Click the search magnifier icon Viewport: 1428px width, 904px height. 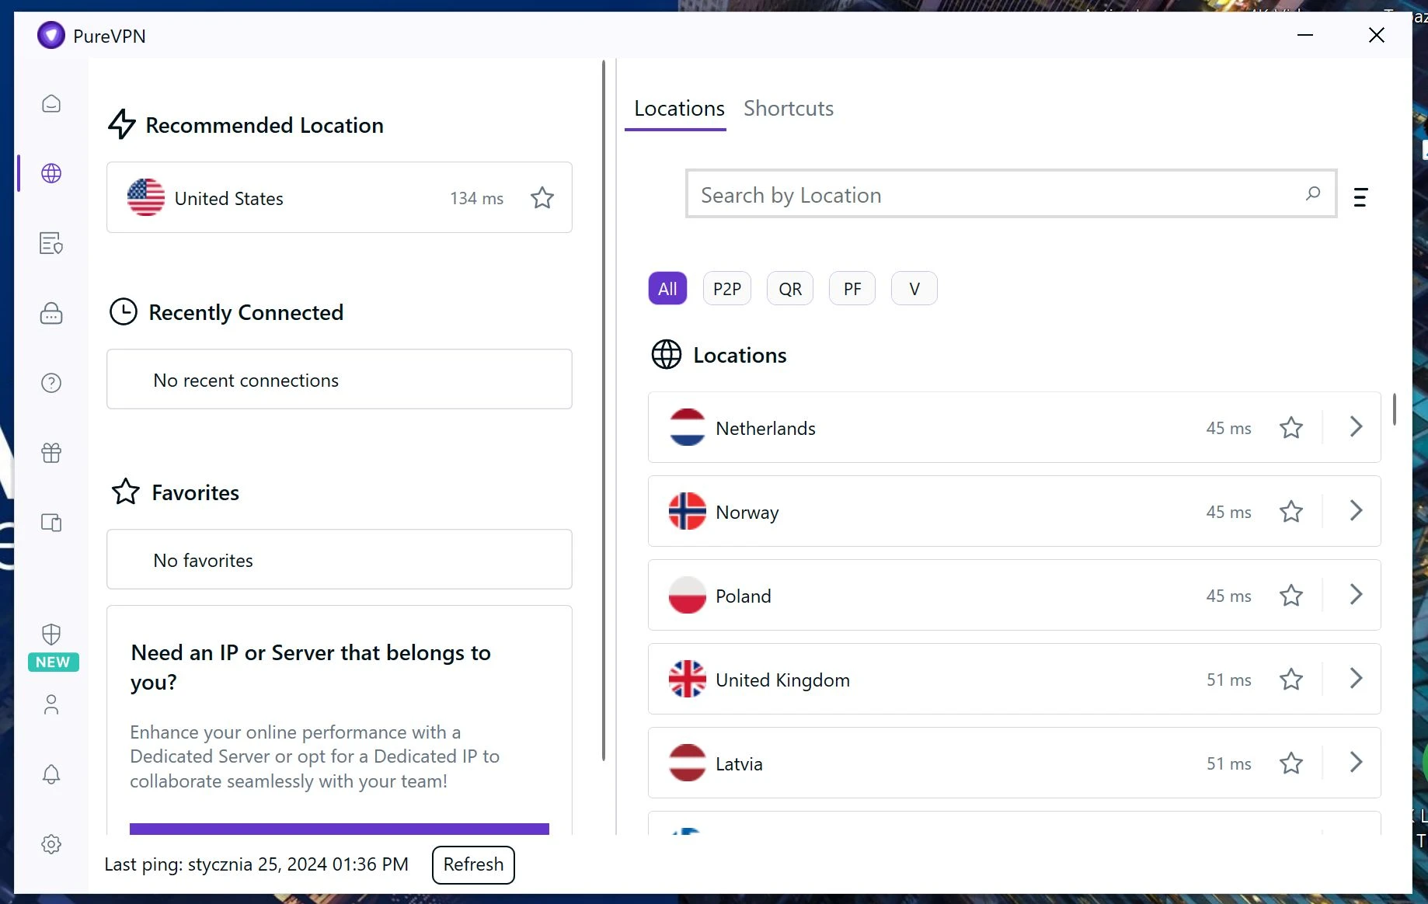coord(1313,193)
